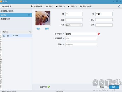The image size is (122, 92).
Task: Open the Export dropdown arrow
Action: [x=77, y=6]
